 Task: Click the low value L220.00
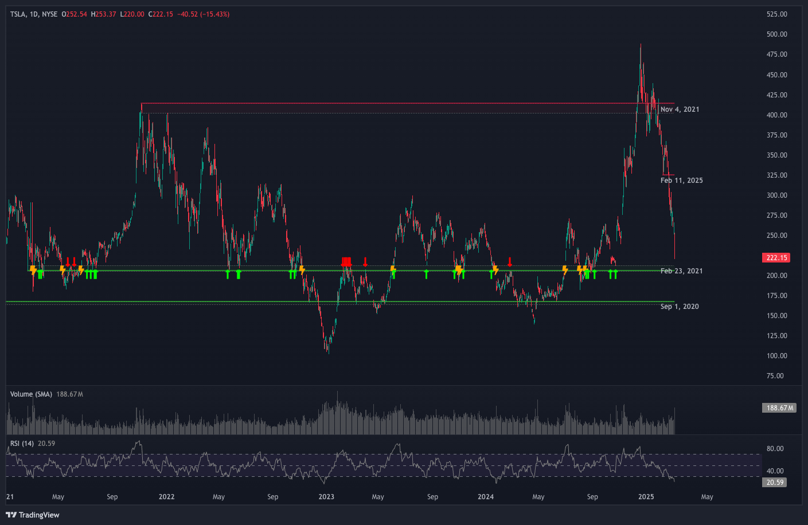tap(132, 14)
